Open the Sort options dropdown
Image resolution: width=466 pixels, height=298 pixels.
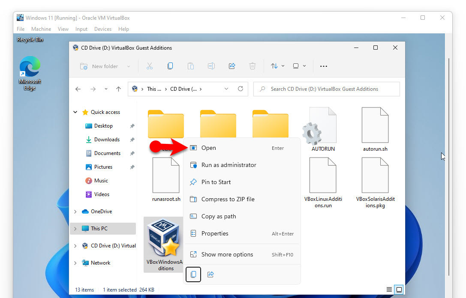(277, 66)
